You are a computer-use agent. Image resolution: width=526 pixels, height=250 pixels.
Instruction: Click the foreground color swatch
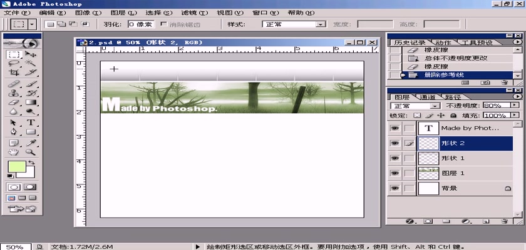[x=17, y=166]
